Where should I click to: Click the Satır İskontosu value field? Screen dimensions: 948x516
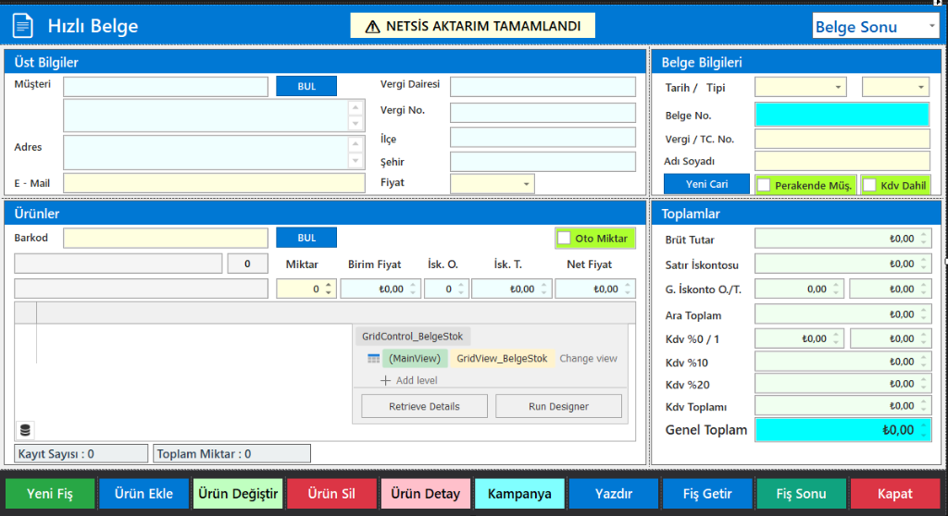[x=842, y=264]
